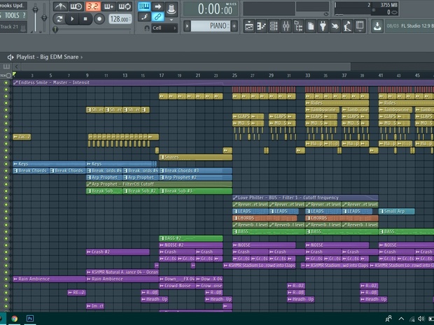Open the plugin picker plug icon
This screenshot has width=434, height=325.
click(323, 27)
